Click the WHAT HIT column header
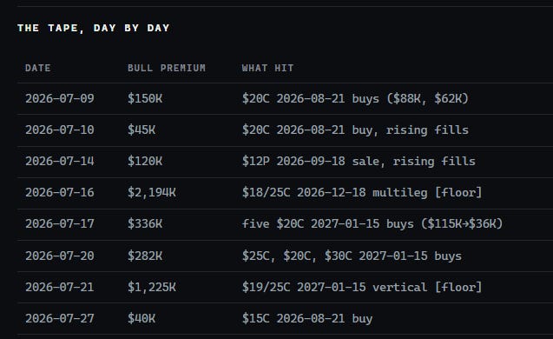 [267, 68]
